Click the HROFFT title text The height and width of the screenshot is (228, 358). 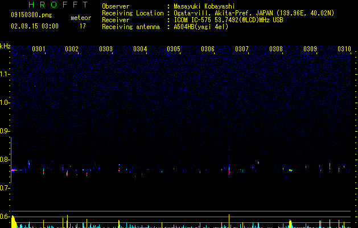point(59,5)
